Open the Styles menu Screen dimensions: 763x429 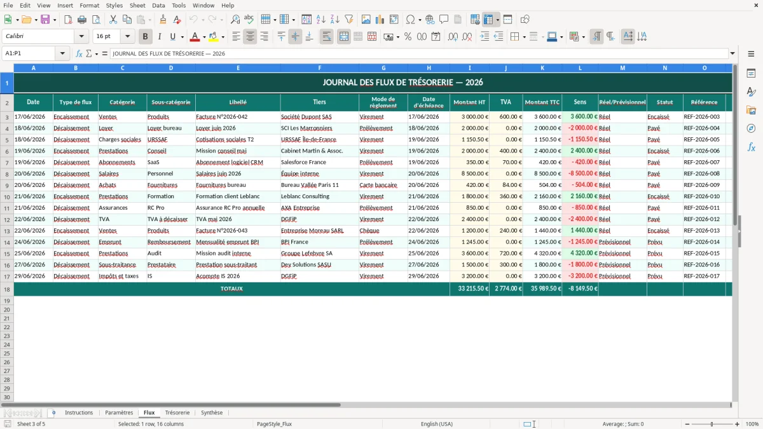coord(114,5)
